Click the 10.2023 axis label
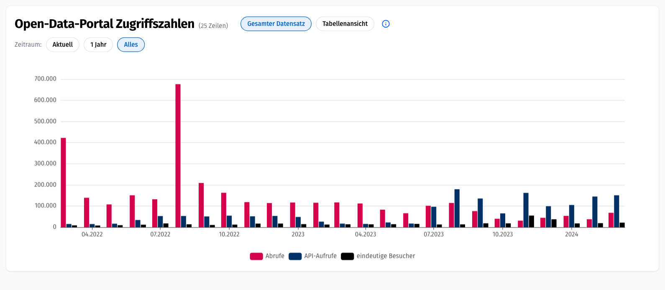The width and height of the screenshot is (665, 290). coord(503,235)
